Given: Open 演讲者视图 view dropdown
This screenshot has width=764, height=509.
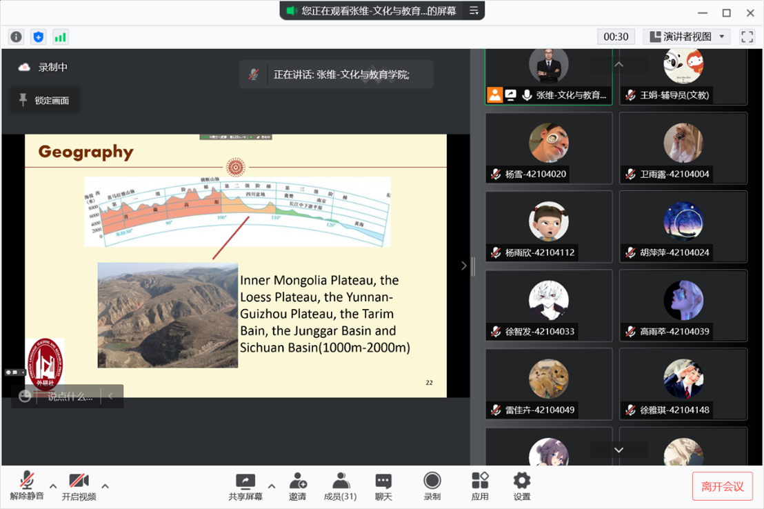Looking at the screenshot, I should tap(687, 37).
